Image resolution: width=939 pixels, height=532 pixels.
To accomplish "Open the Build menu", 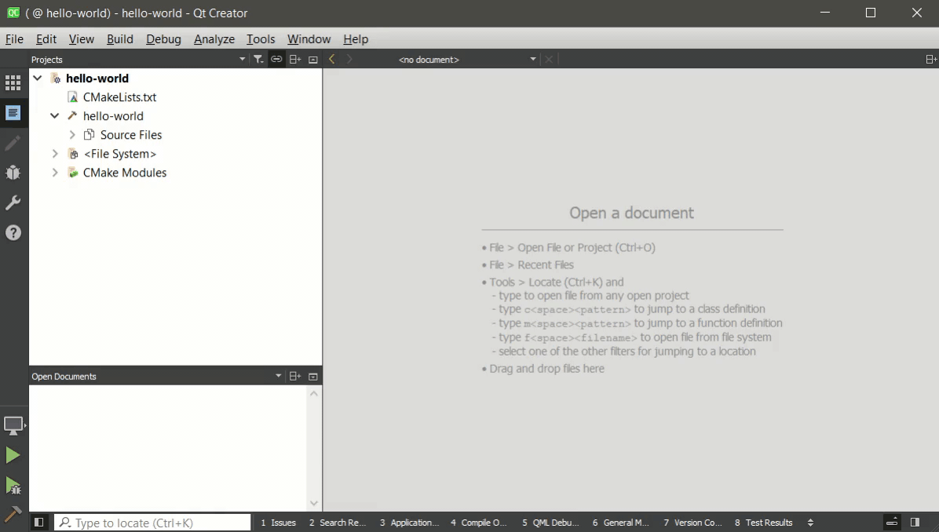I will (x=120, y=39).
